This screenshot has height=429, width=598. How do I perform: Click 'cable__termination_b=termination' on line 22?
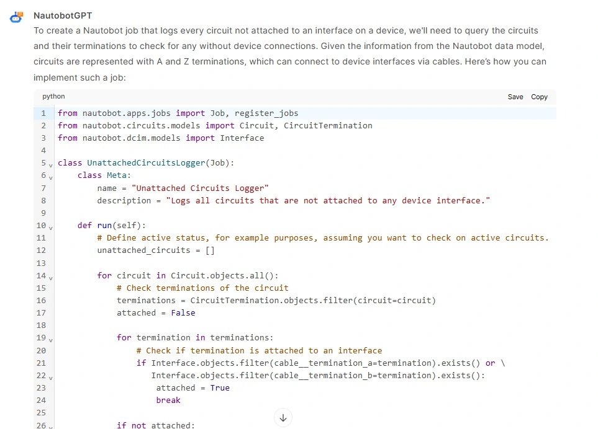tap(353, 376)
